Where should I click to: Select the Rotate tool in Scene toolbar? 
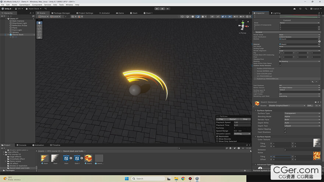[x=39, y=29]
